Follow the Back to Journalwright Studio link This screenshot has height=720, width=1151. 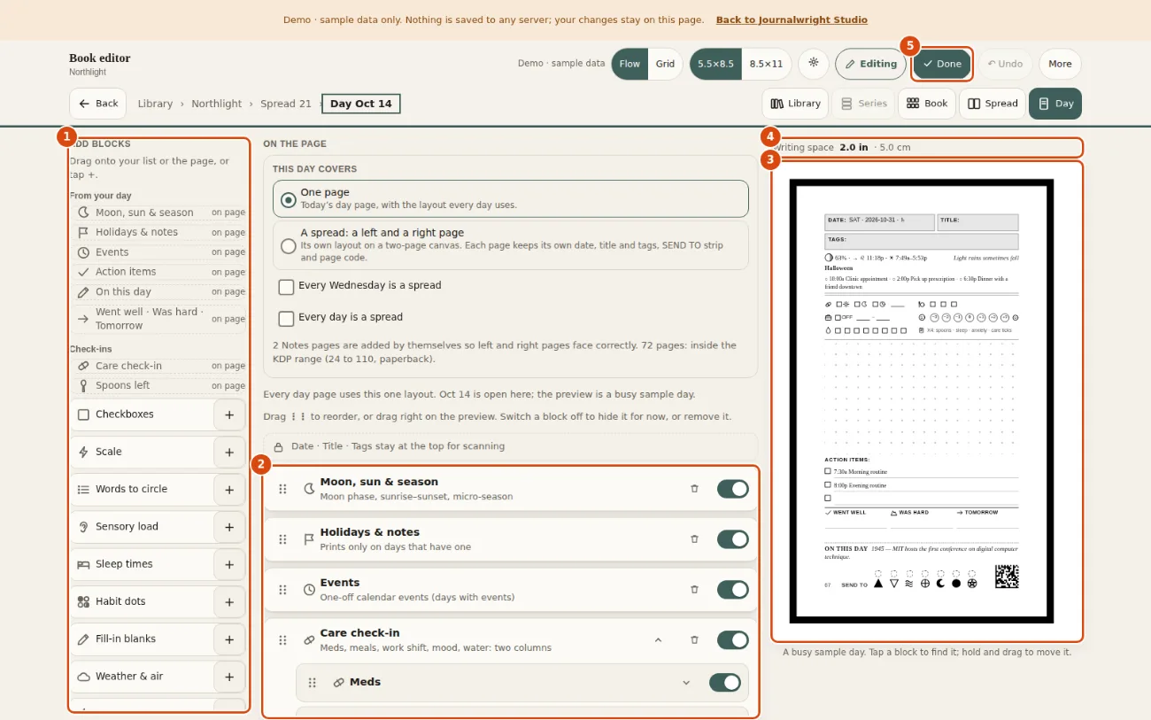[792, 19]
